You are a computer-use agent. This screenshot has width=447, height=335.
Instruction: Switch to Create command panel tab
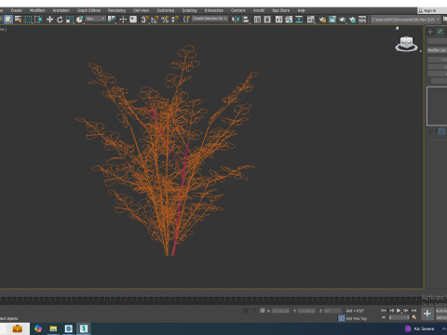click(430, 32)
